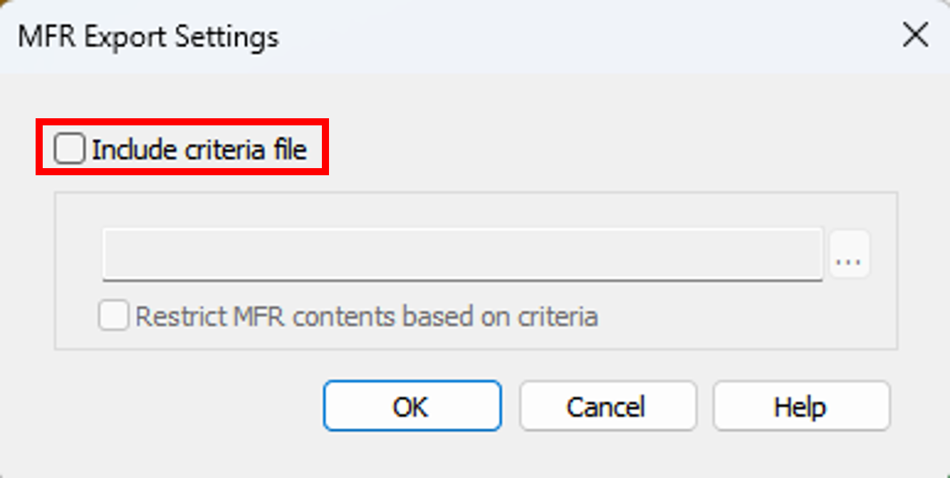The image size is (950, 478).
Task: Choose the Cancel button beside OK
Action: coord(607,406)
